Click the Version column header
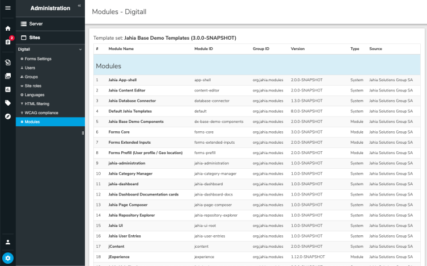Viewport: 427px width, 266px height. pyautogui.click(x=298, y=49)
